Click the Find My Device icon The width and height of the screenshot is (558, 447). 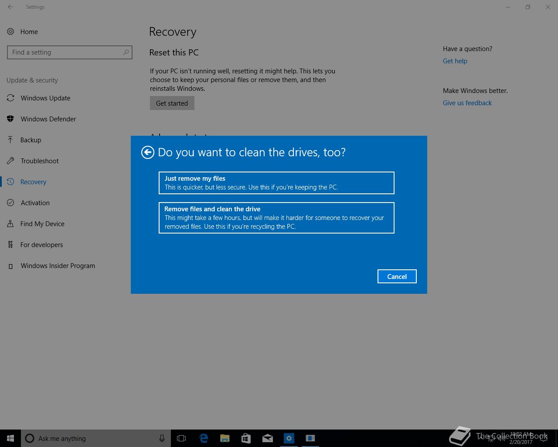click(10, 223)
